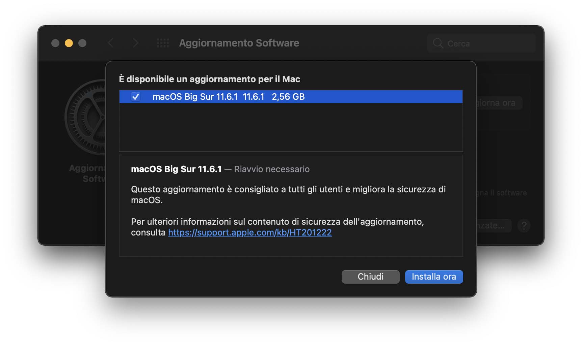
Task: Click the 2,56 GB size text
Action: [288, 97]
